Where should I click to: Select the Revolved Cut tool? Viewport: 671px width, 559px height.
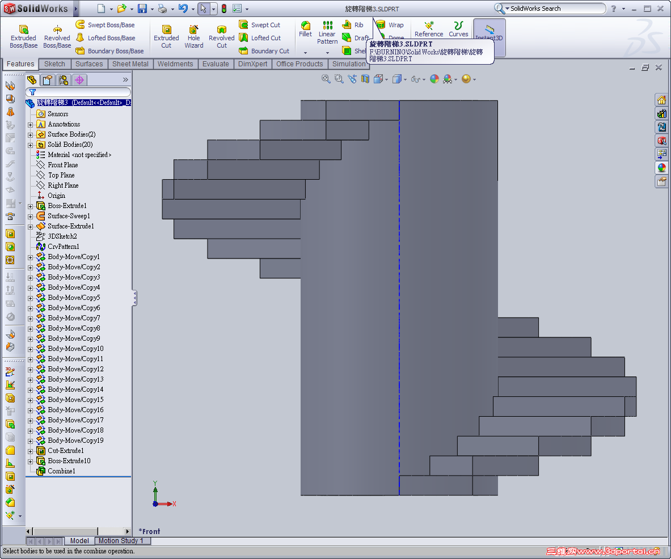tap(221, 37)
